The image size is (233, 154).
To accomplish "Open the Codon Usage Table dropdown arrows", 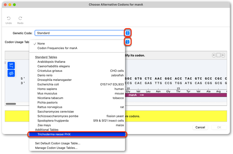I will 128,42.
